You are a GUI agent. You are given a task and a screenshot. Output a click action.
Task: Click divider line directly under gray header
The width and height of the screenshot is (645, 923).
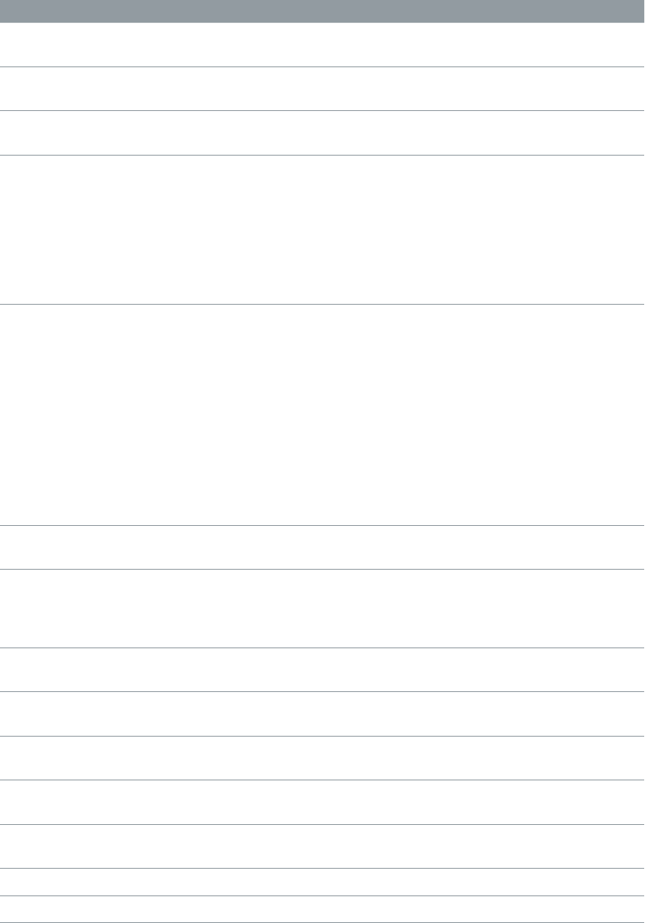pyautogui.click(x=322, y=23)
